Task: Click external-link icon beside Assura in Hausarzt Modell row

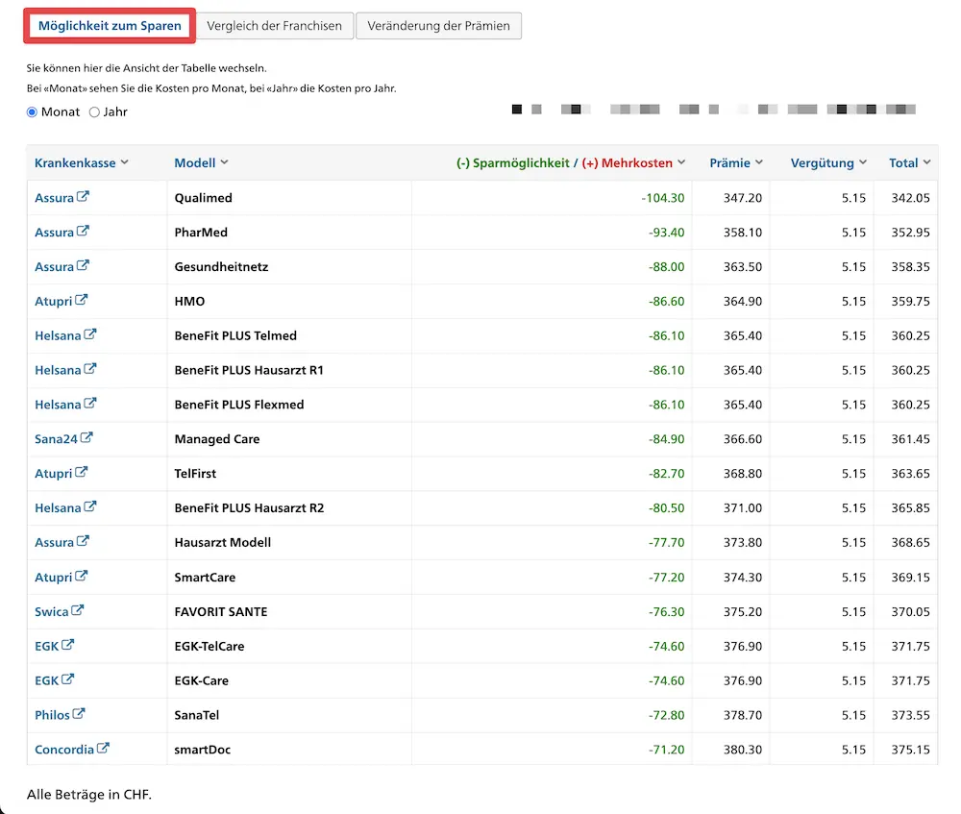Action: tap(83, 541)
